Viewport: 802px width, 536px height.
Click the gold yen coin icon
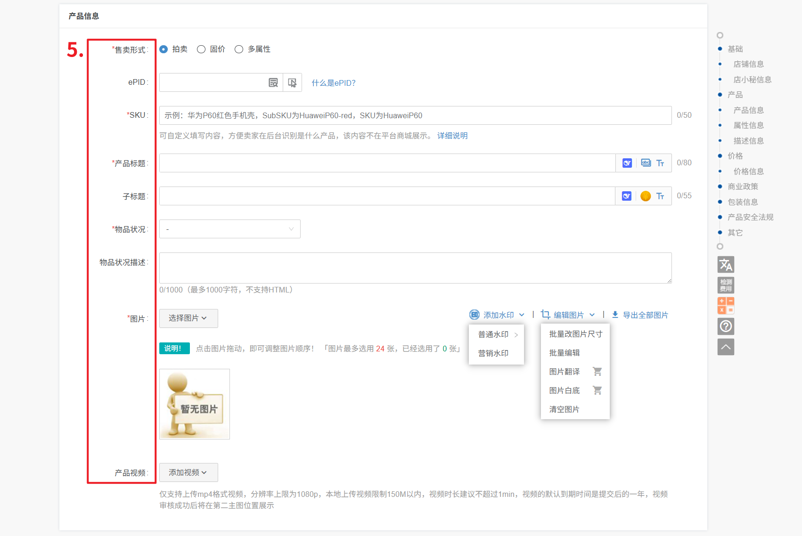pyautogui.click(x=646, y=196)
